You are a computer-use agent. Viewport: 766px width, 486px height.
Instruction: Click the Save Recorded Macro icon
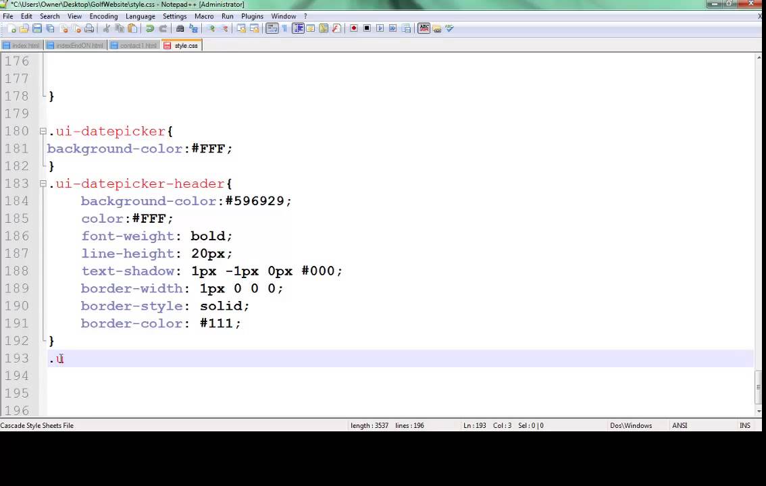(406, 29)
